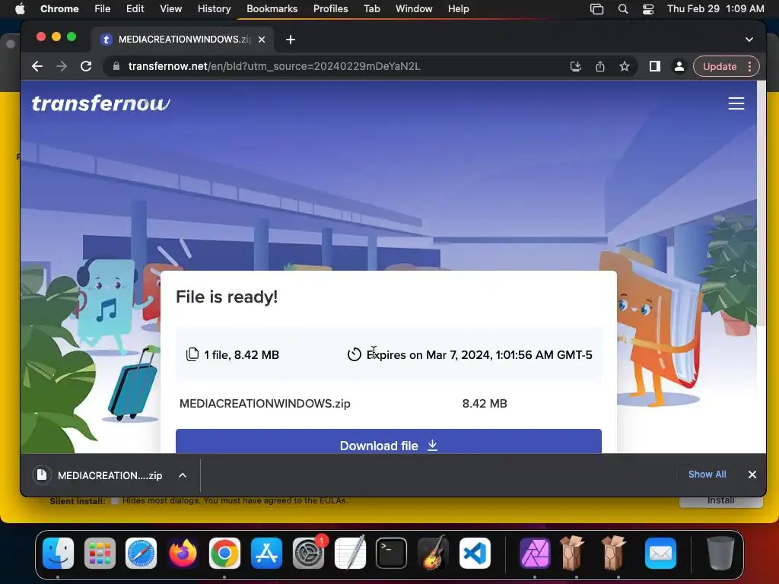
Task: Open TextEdit from the Dock
Action: pyautogui.click(x=350, y=553)
